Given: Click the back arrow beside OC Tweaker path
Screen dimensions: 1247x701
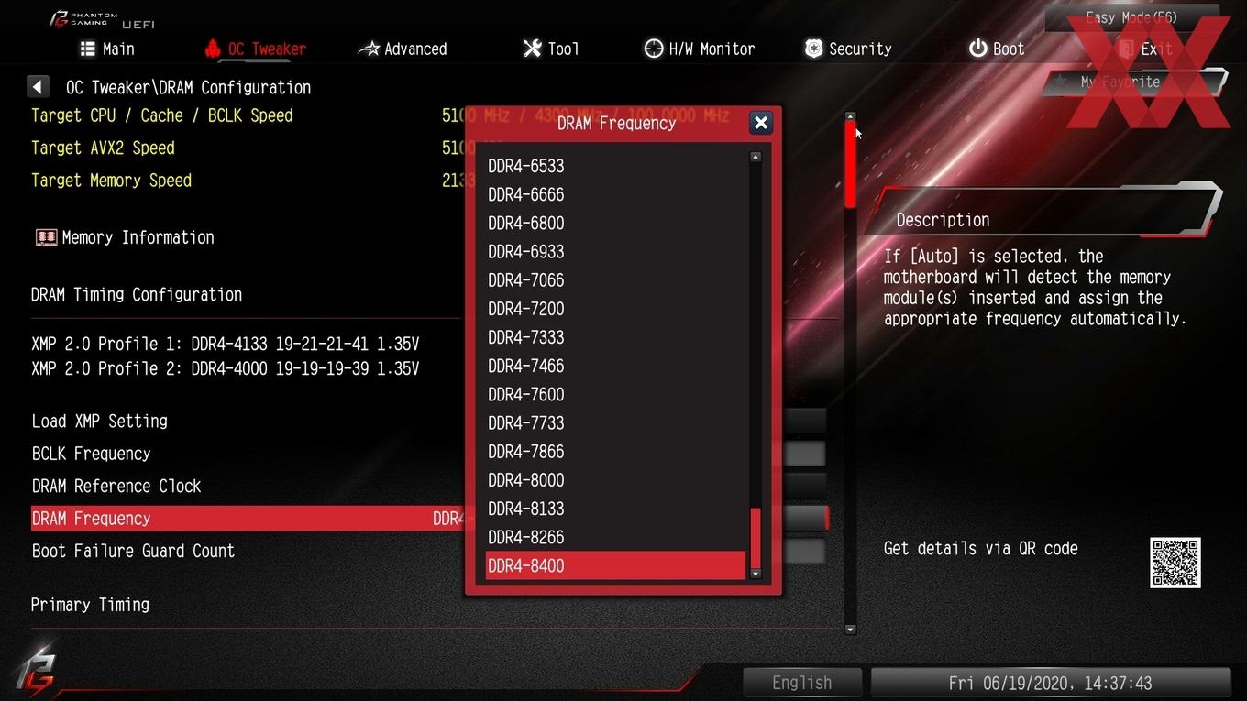Looking at the screenshot, I should coord(38,87).
